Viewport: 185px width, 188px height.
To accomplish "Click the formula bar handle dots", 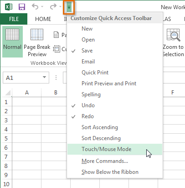I will [x=56, y=78].
